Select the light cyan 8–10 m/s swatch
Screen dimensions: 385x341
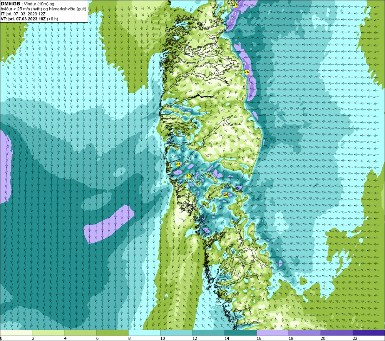point(144,333)
